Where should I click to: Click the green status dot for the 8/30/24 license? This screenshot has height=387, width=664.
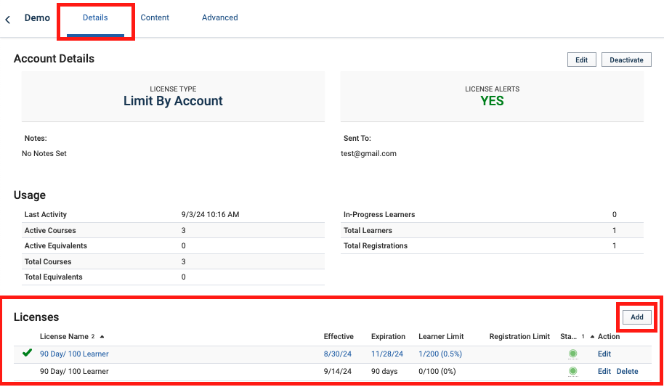[573, 354]
